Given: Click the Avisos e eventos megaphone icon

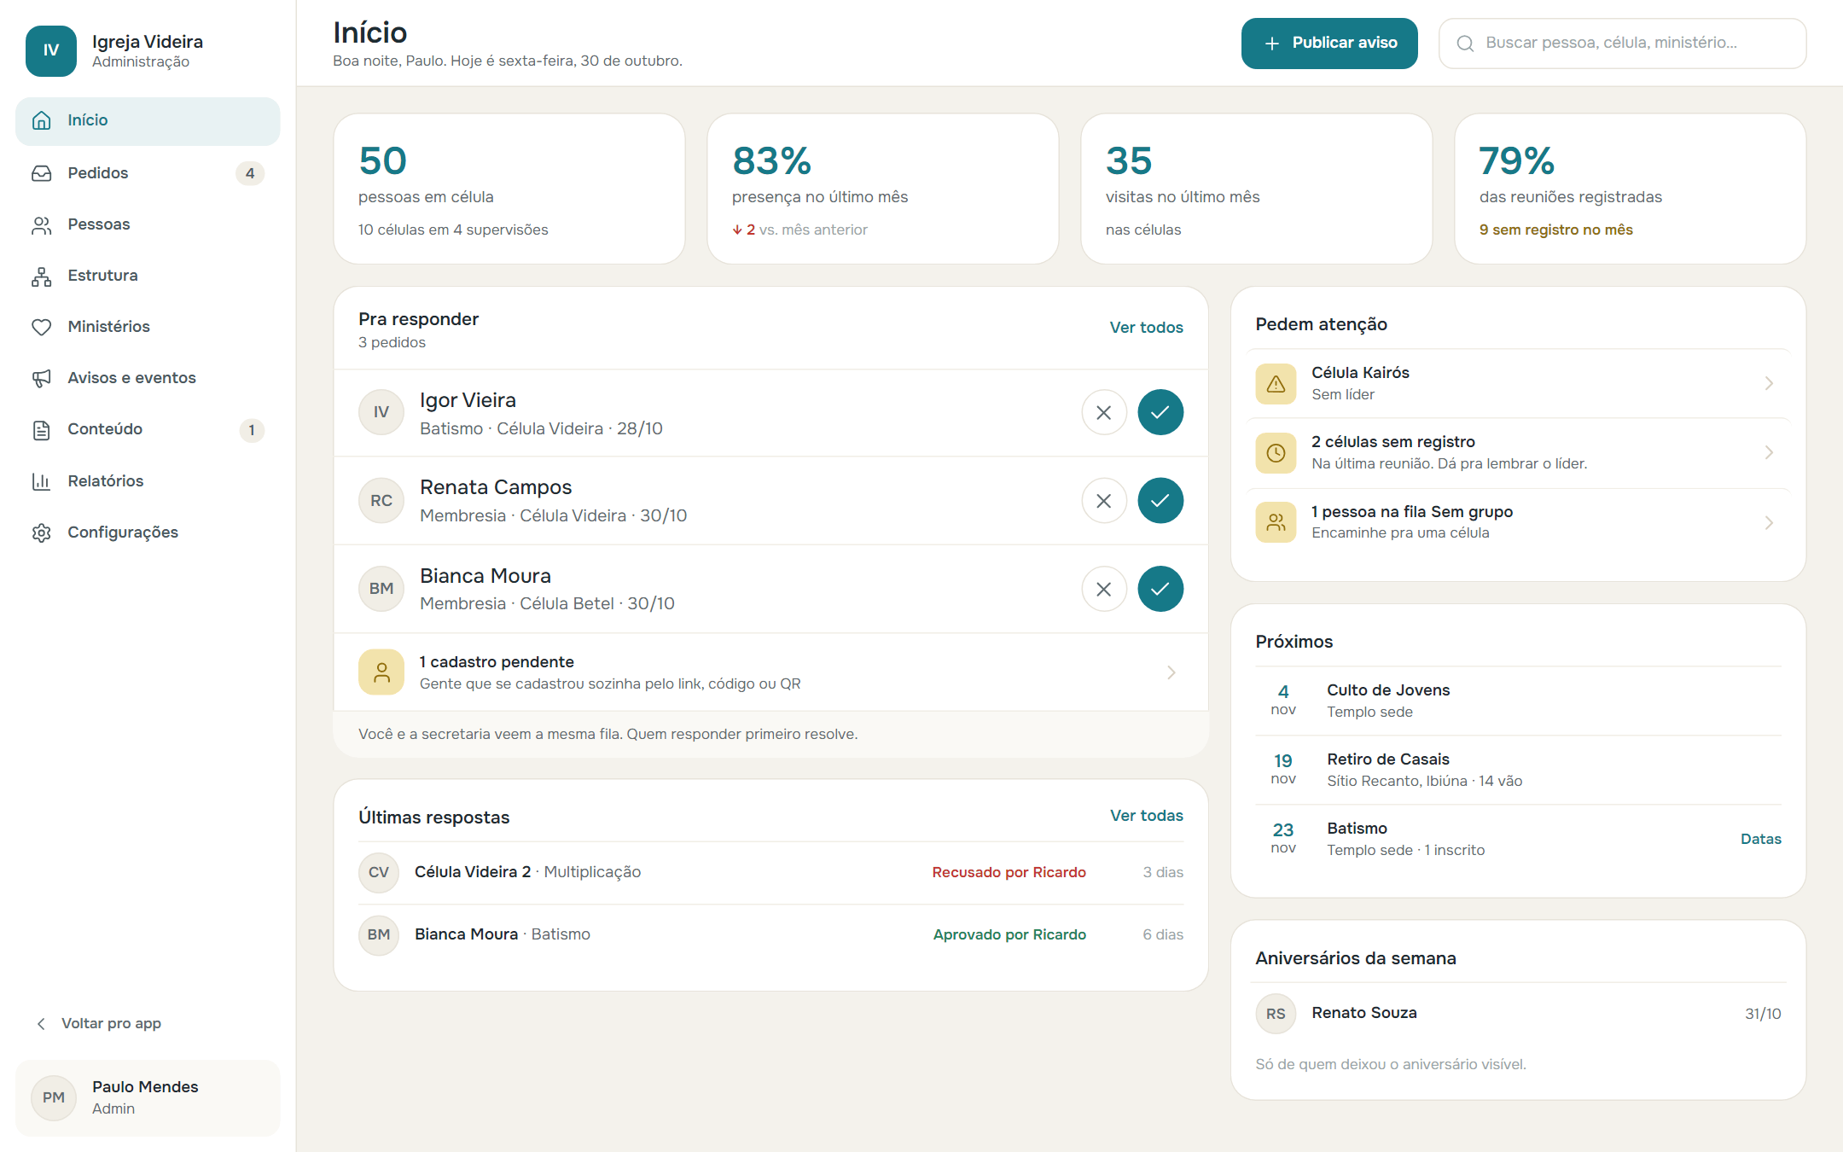Looking at the screenshot, I should click(x=41, y=378).
